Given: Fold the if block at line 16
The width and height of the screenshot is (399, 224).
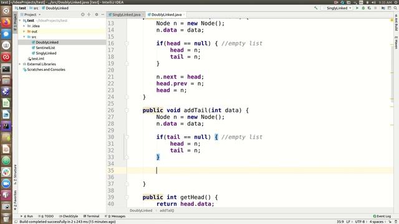Looking at the screenshot, I should pyautogui.click(x=127, y=44).
